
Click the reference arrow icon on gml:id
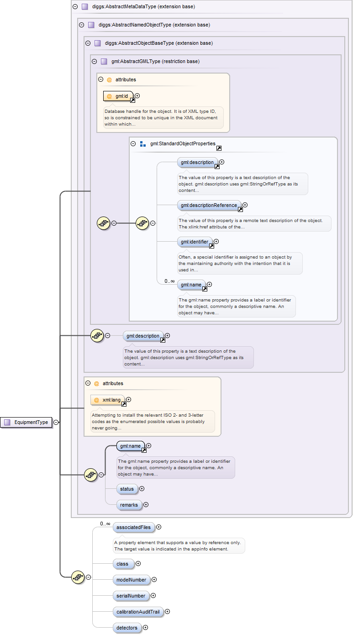132,101
